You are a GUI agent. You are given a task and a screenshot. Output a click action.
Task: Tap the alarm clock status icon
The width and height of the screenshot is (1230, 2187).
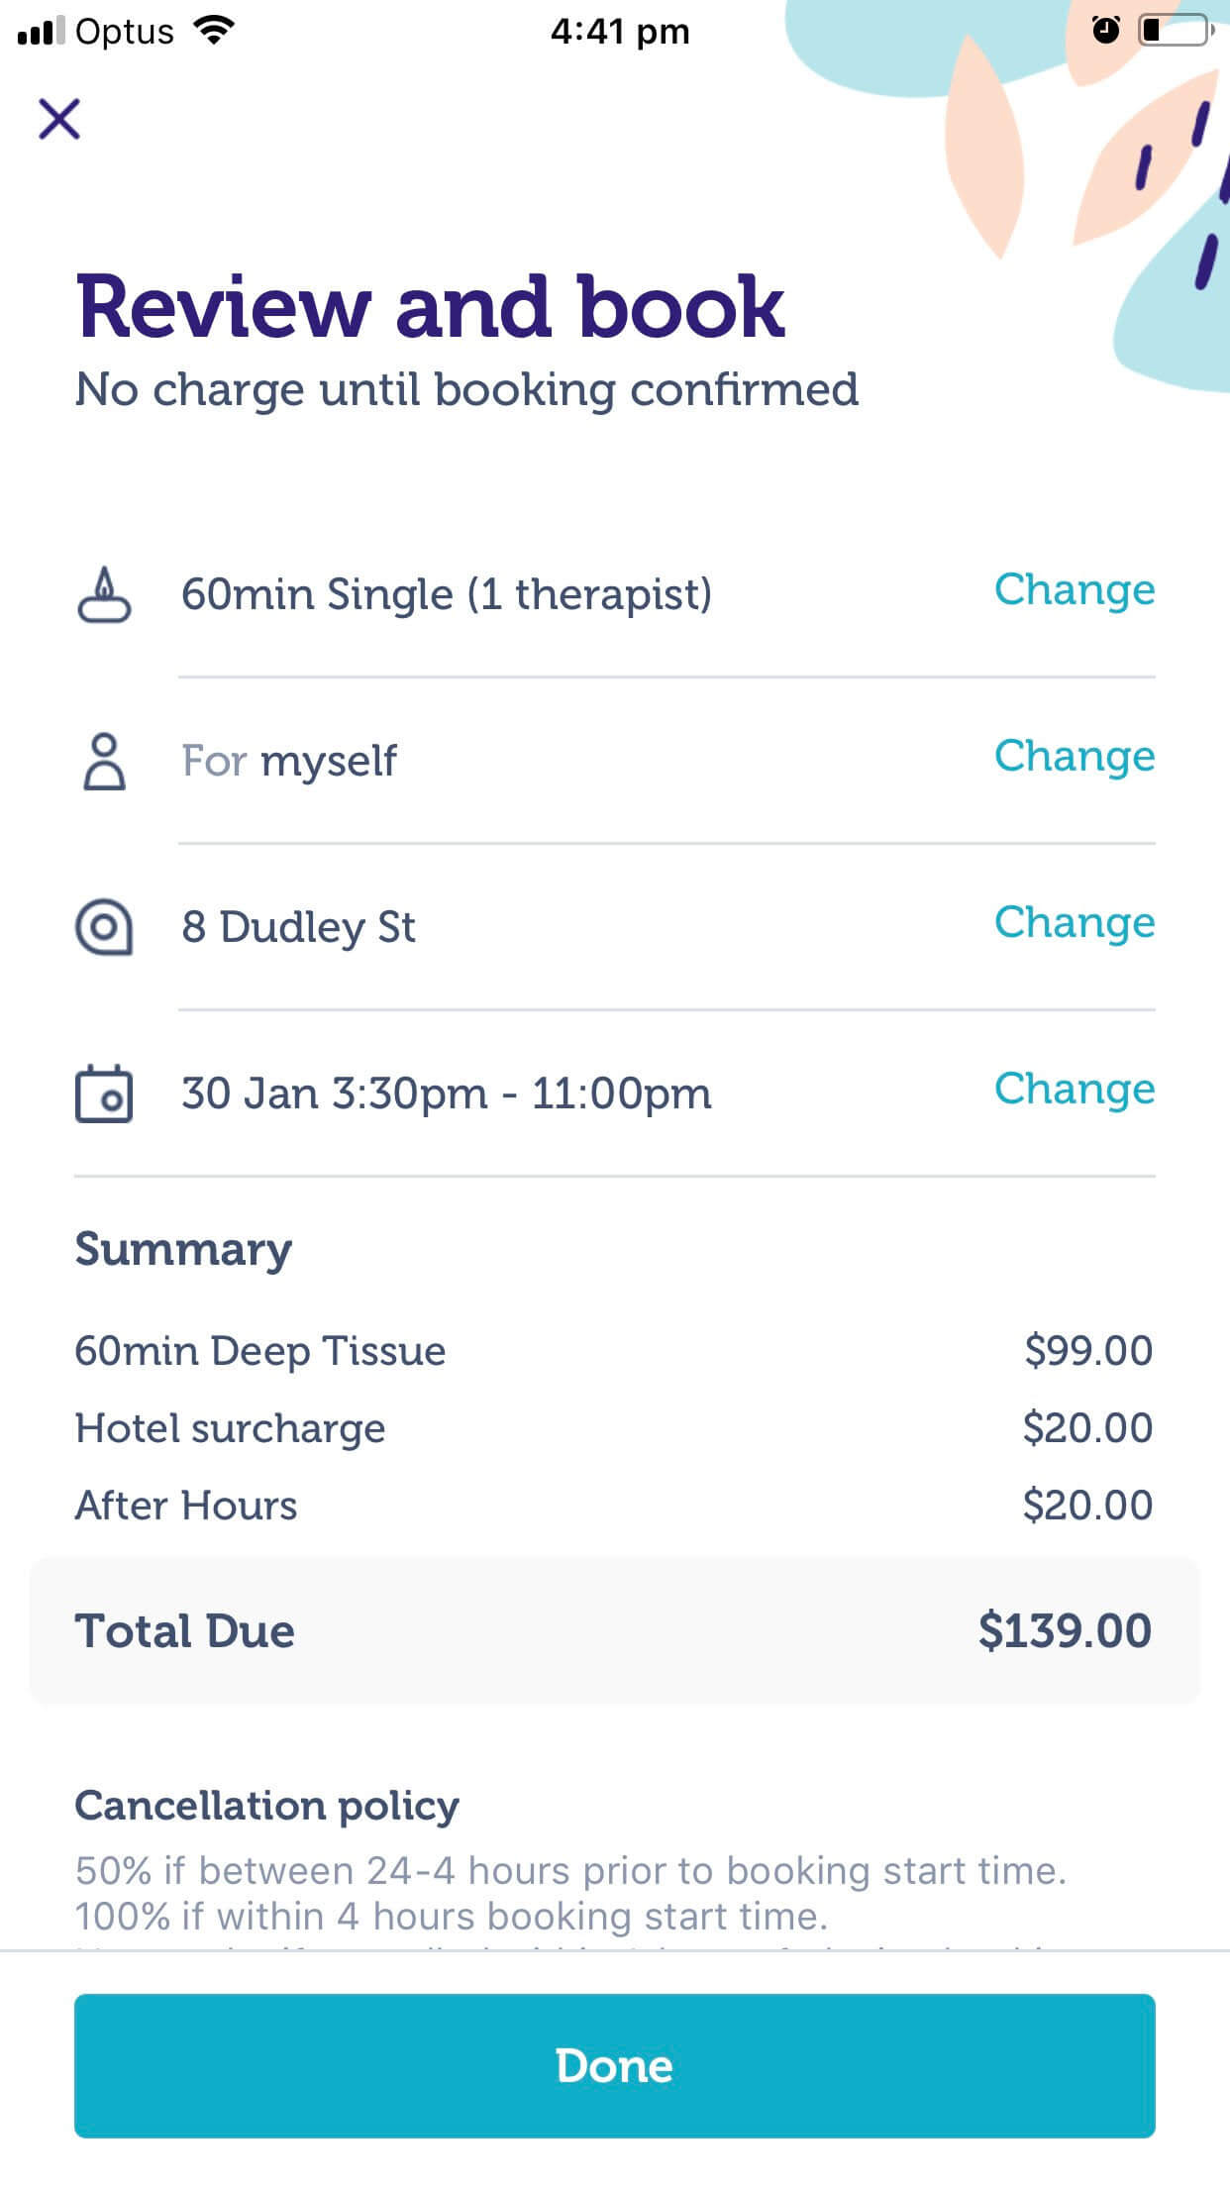pos(1106,30)
